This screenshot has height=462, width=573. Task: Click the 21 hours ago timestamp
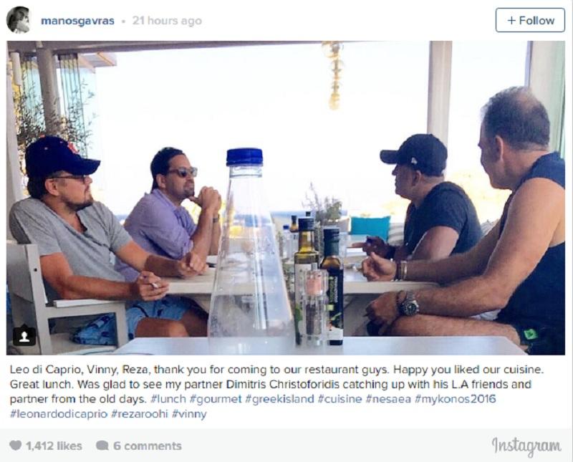(x=167, y=21)
